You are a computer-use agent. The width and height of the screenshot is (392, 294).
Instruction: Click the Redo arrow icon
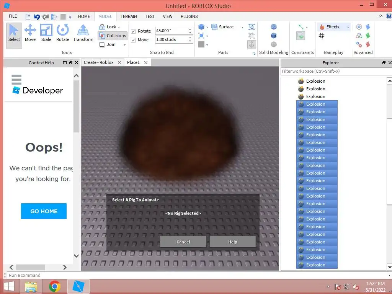coord(46,17)
